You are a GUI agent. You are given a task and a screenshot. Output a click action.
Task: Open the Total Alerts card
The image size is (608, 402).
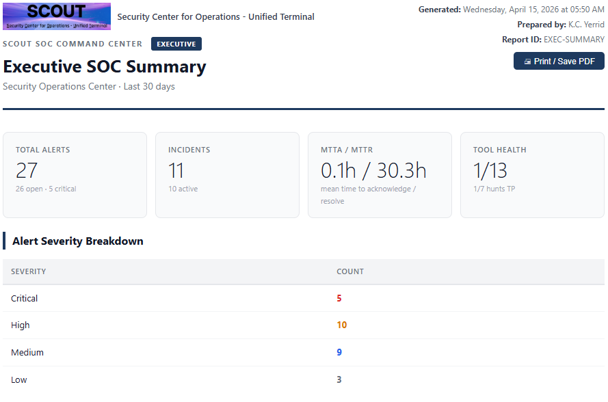click(x=75, y=175)
